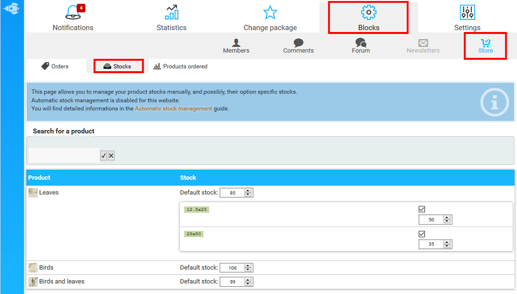Open Forum chat icon
The height and width of the screenshot is (294, 517).
tap(361, 43)
